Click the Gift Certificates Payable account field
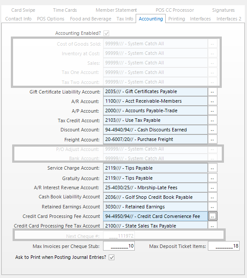Image resolution: width=247 pixels, height=278 pixels. (155, 92)
